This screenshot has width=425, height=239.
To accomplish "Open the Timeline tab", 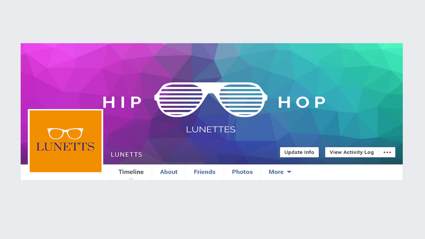I will point(131,172).
